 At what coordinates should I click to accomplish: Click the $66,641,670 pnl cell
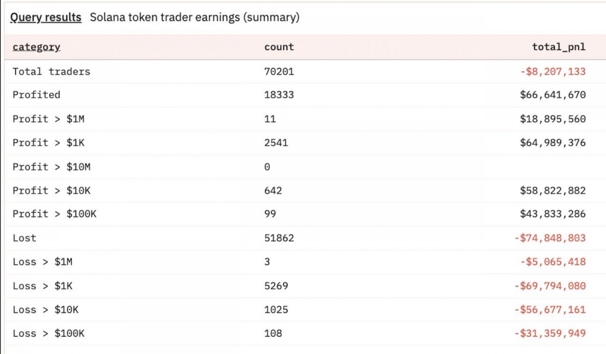(x=553, y=95)
